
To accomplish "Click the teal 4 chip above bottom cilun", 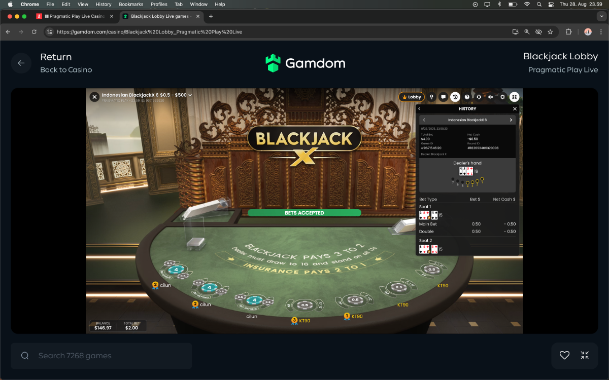I will [254, 300].
